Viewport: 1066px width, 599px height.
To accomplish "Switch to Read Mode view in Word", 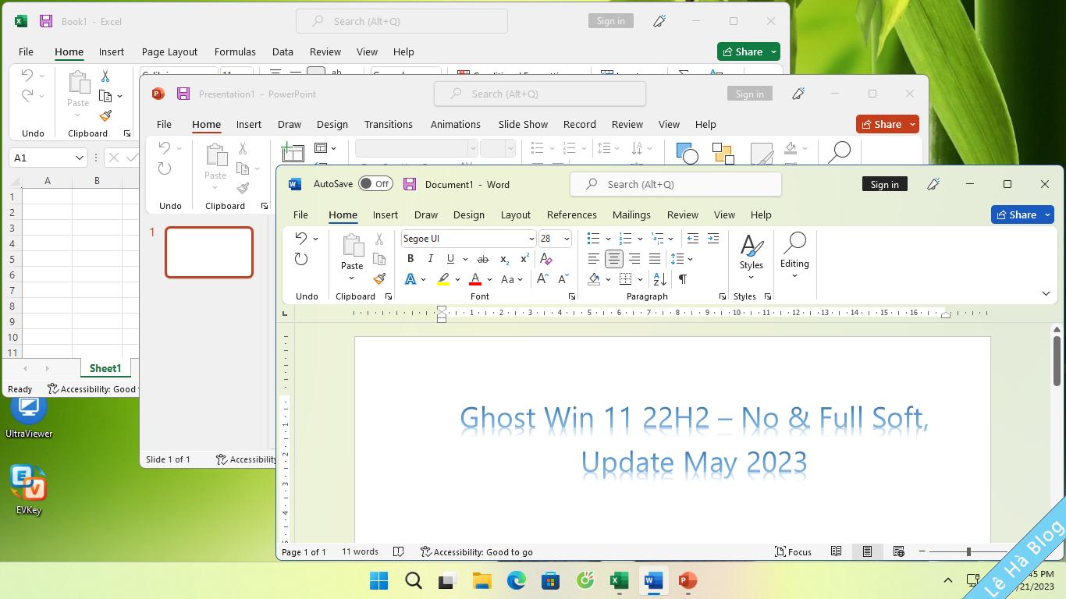I will click(836, 551).
